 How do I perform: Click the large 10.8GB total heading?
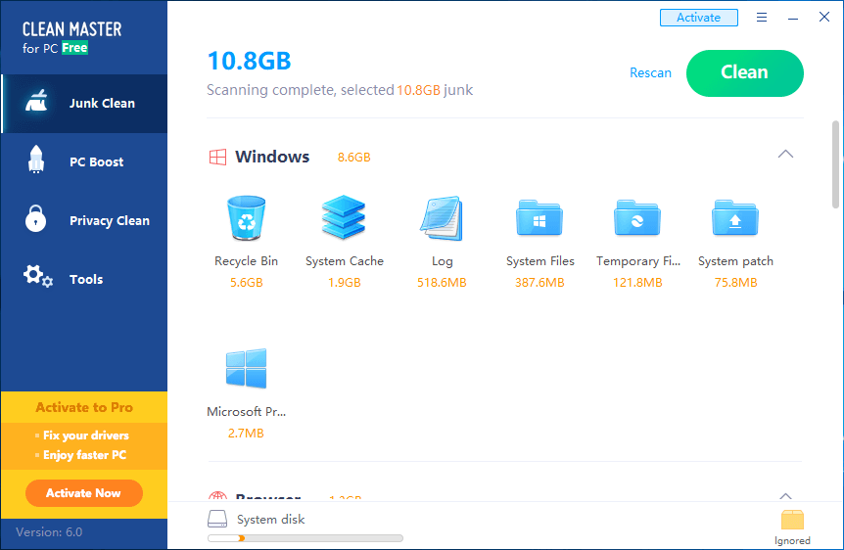[249, 61]
